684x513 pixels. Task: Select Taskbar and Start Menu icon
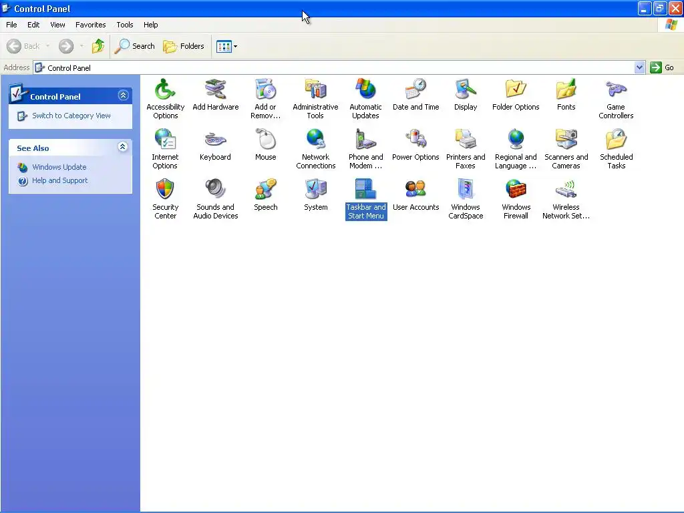click(x=365, y=199)
